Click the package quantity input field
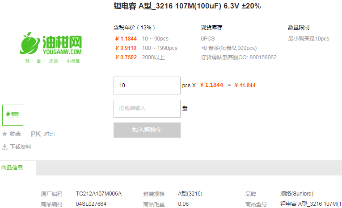Image resolution: width=342 pixels, height=208 pixels. click(147, 108)
